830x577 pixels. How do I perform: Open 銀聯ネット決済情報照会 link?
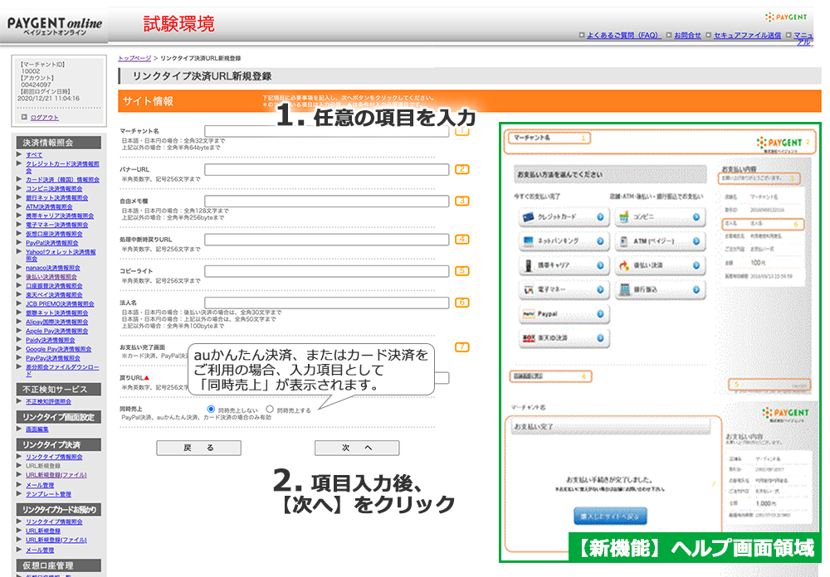(57, 313)
